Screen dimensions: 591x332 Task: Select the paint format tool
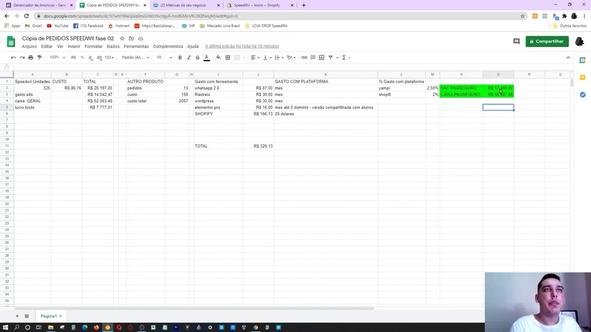click(39, 58)
